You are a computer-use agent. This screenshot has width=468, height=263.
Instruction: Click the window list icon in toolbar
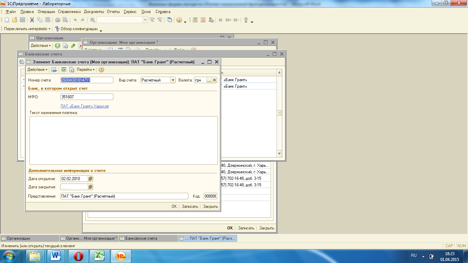click(170, 20)
